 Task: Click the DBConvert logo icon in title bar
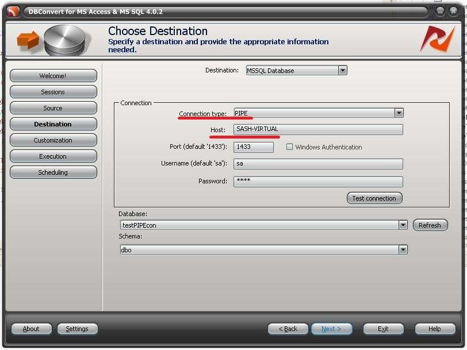click(13, 11)
